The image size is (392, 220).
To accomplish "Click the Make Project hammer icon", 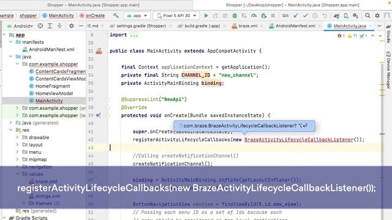I will (116, 15).
